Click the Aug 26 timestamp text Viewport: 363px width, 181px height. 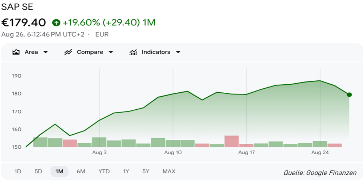coord(43,34)
